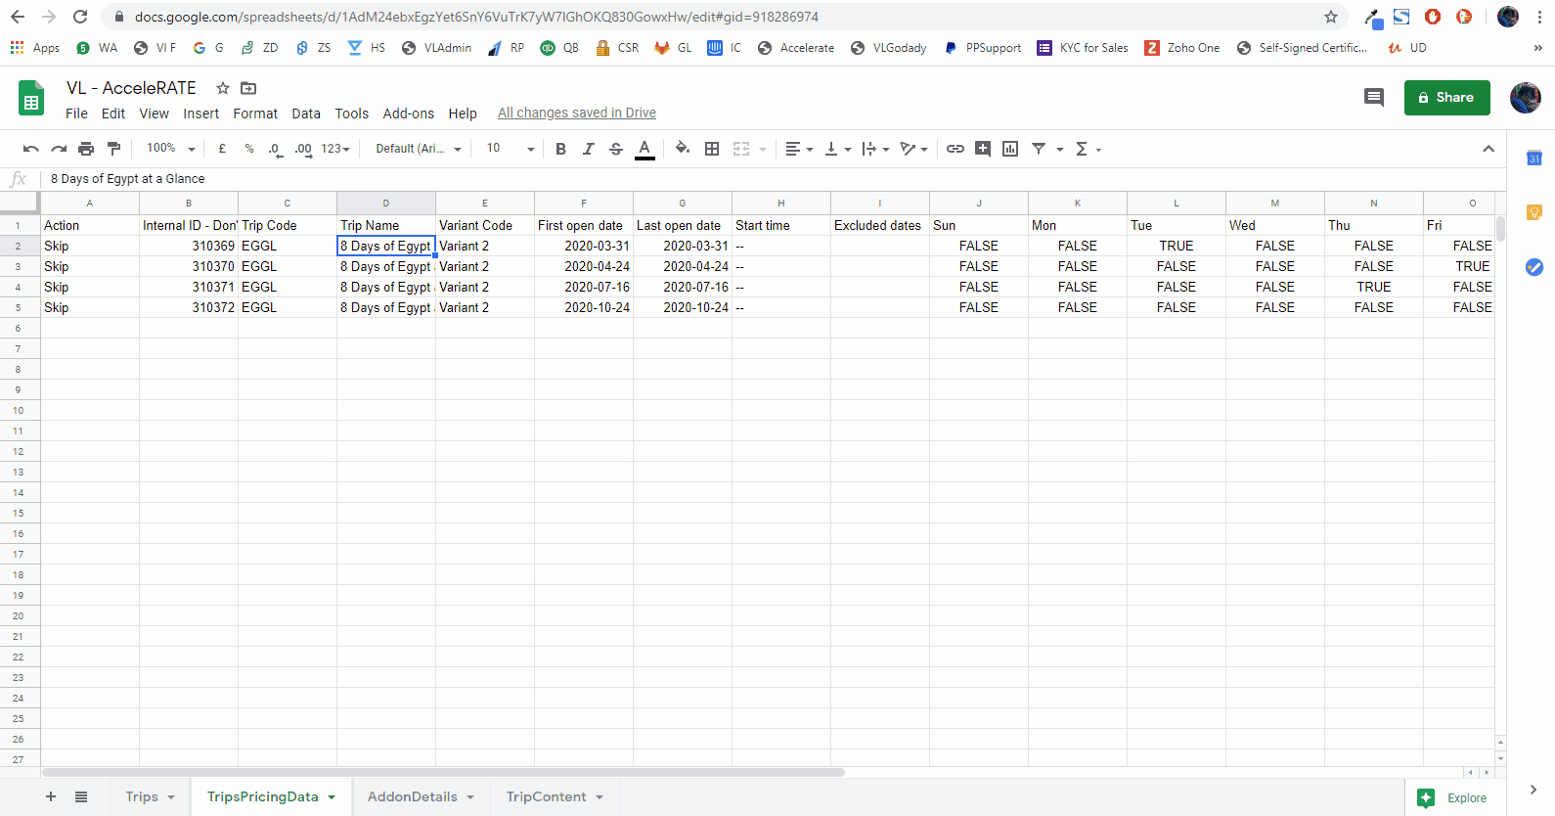The height and width of the screenshot is (816, 1555).
Task: Open the borders tool
Action: click(x=712, y=149)
